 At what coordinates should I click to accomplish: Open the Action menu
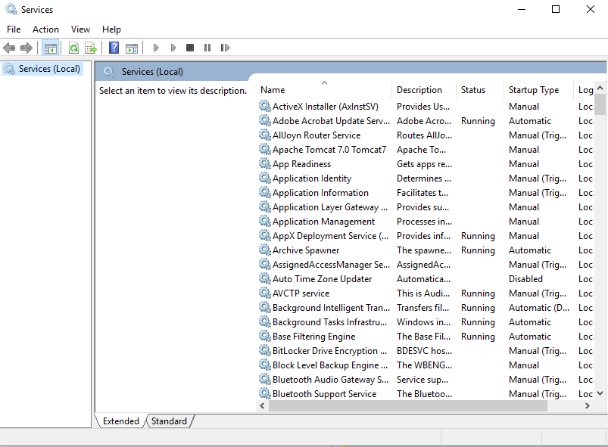pyautogui.click(x=45, y=29)
